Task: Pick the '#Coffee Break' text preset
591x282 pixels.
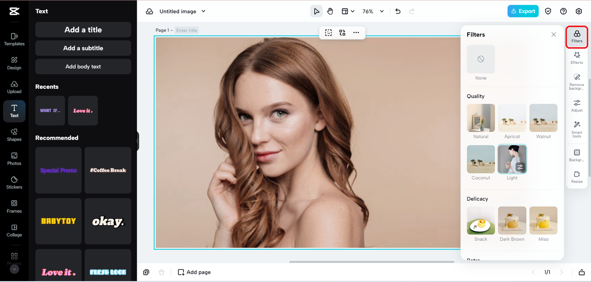Action: tap(108, 170)
